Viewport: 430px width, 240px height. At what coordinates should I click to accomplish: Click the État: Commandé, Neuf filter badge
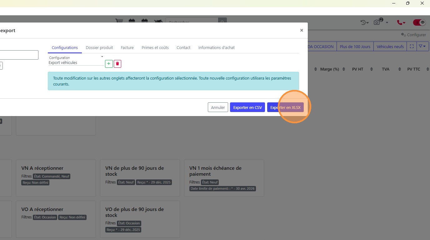[52, 176]
